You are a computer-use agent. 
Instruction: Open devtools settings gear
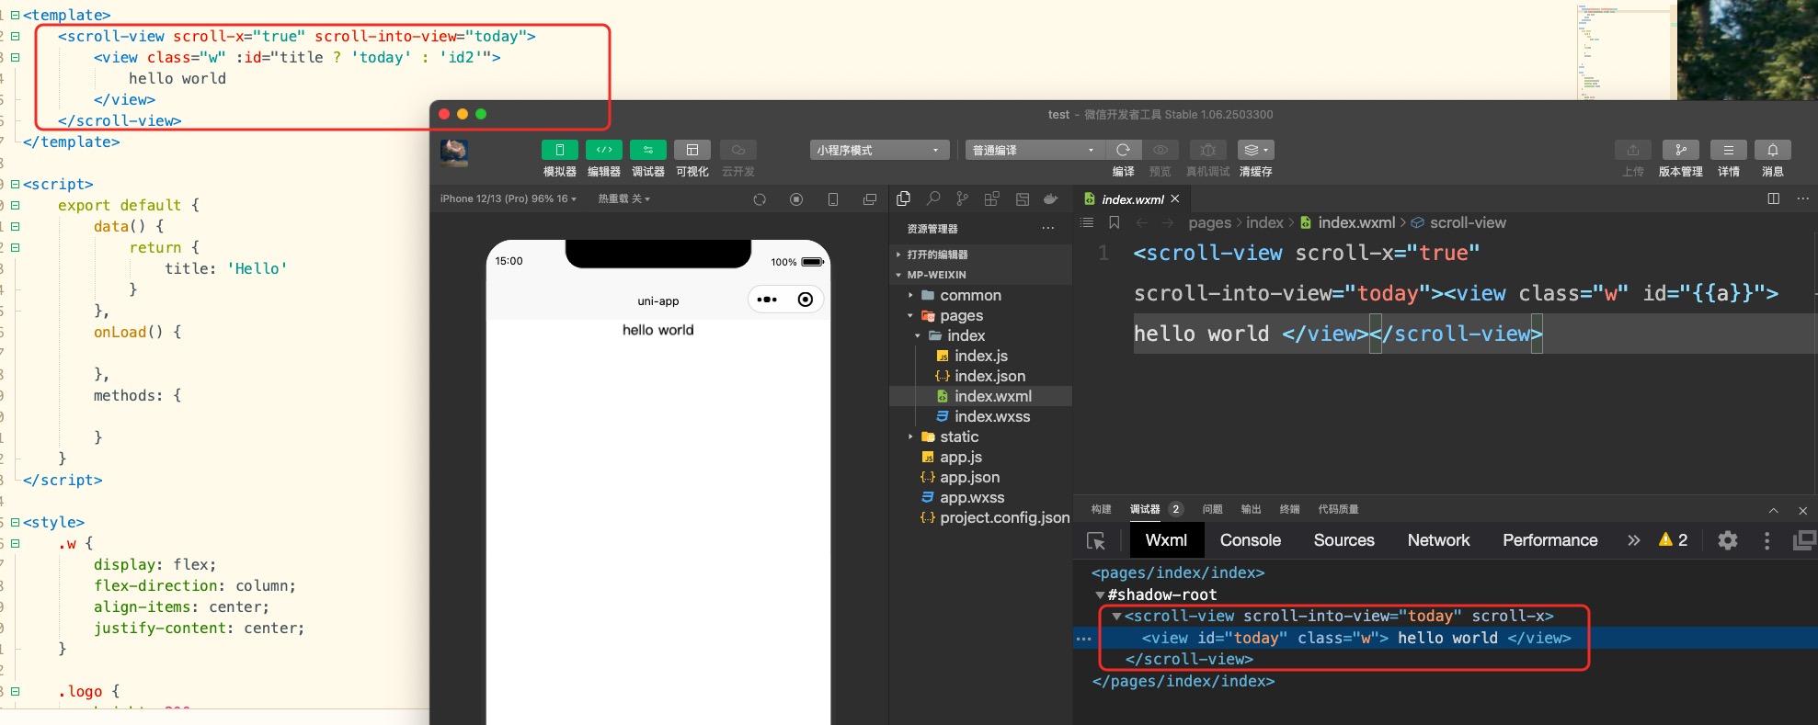click(x=1728, y=540)
